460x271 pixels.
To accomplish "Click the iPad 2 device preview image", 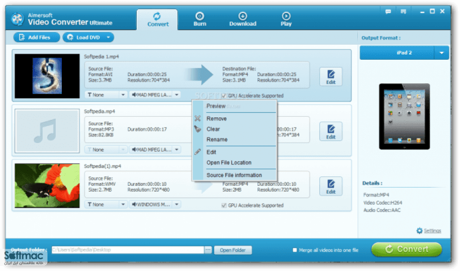I will [x=404, y=116].
